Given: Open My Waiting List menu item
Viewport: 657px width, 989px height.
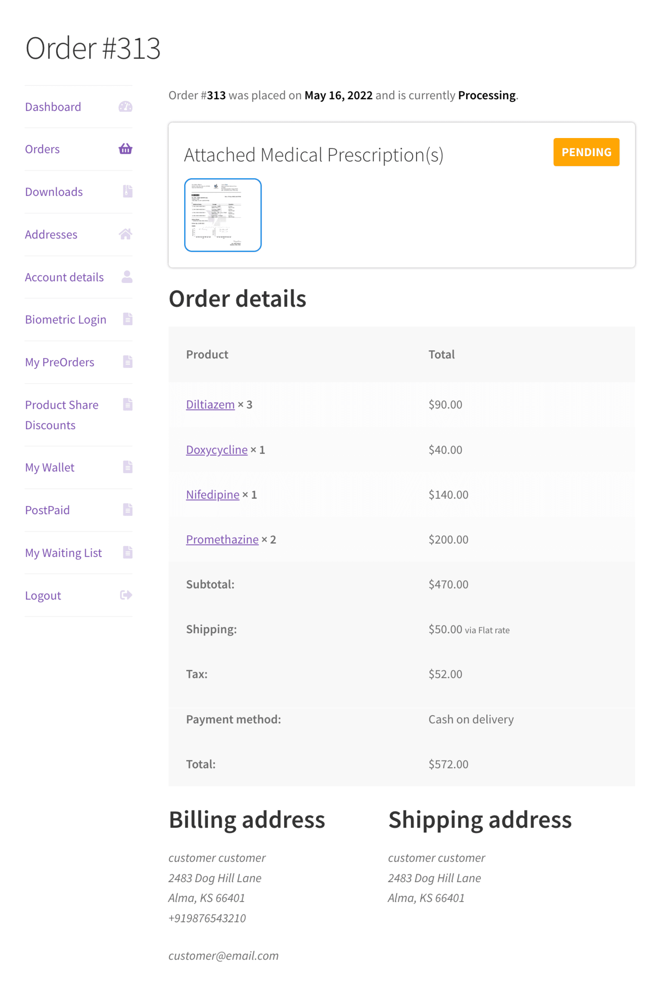Looking at the screenshot, I should (63, 553).
